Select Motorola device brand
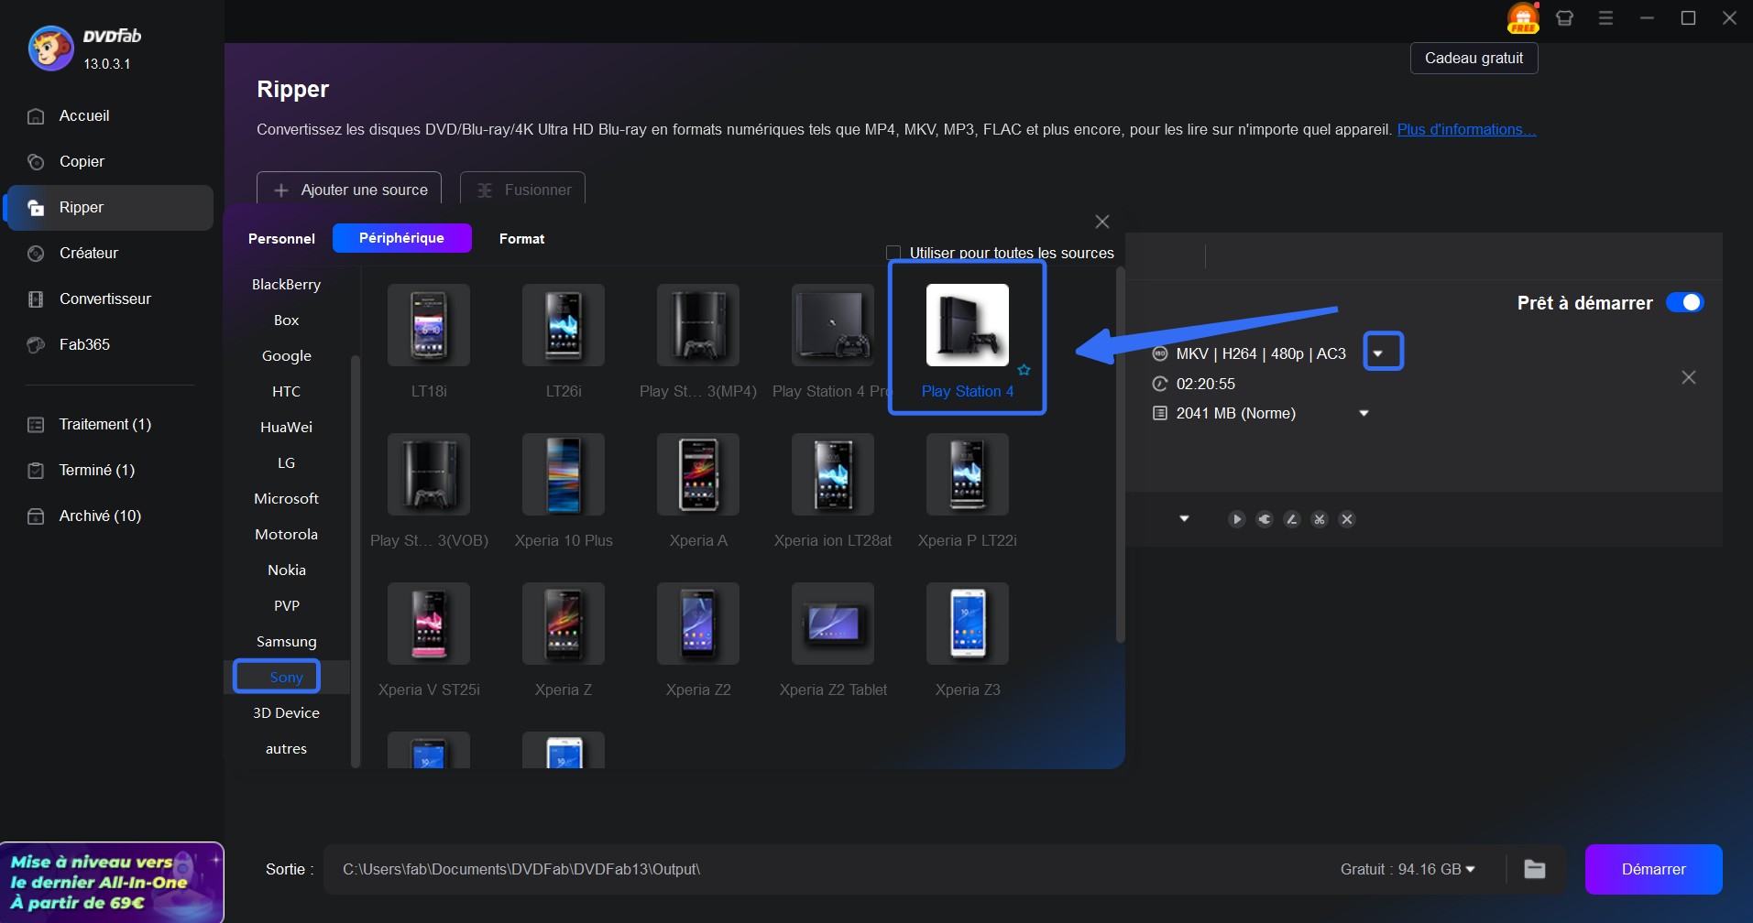 click(287, 535)
